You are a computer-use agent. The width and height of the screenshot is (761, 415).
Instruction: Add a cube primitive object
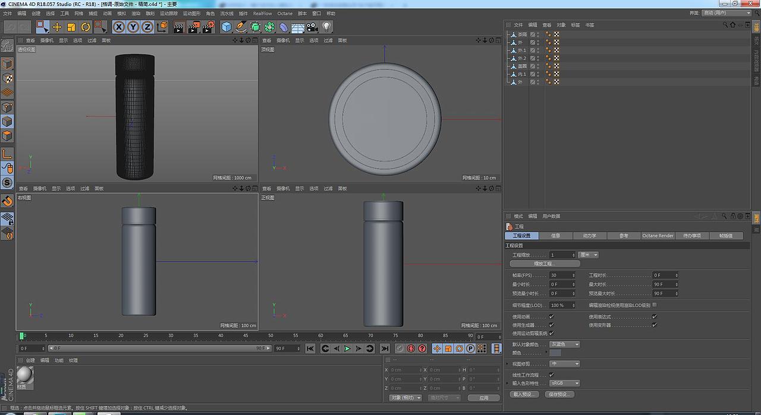227,27
